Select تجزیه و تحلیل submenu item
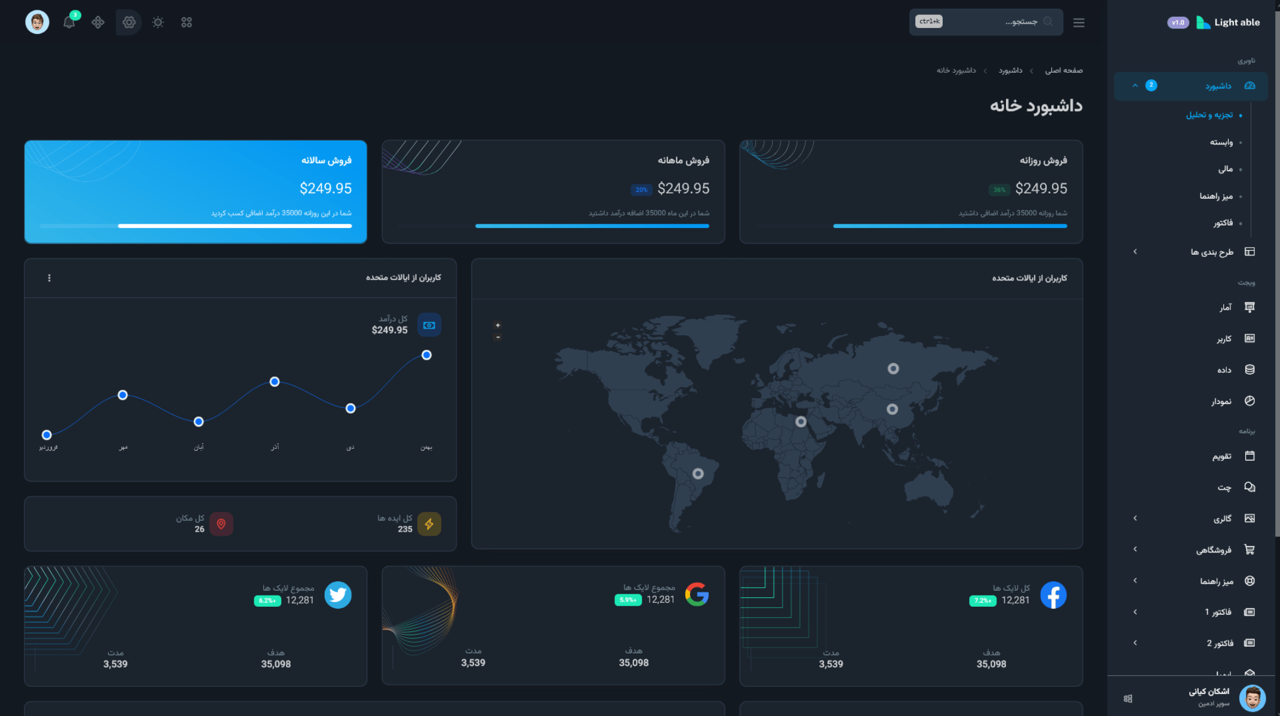This screenshot has width=1280, height=716. [x=1209, y=115]
